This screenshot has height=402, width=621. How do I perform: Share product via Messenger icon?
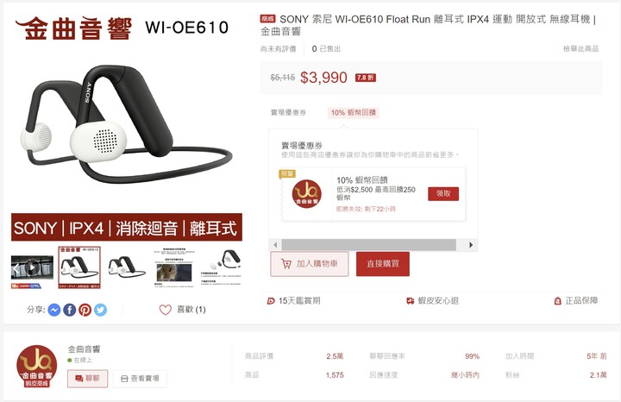click(53, 310)
